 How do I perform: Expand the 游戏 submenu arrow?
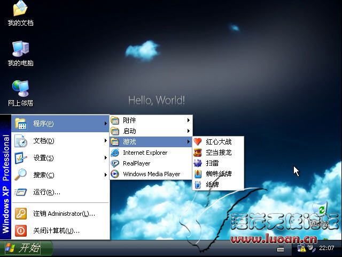pos(189,142)
